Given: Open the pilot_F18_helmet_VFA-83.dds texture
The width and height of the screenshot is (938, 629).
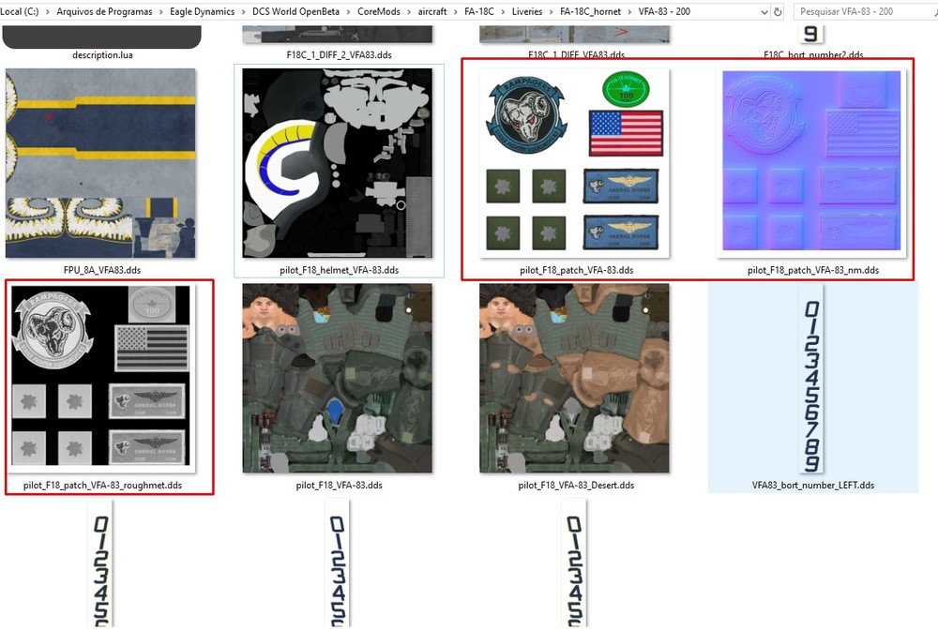Looking at the screenshot, I should 338,164.
